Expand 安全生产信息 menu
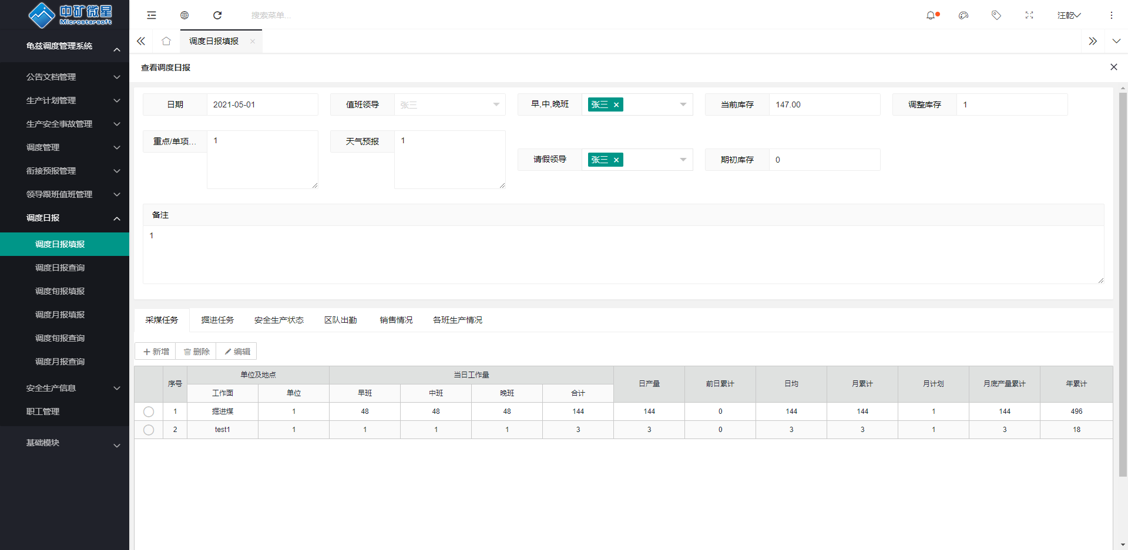Screen dimensions: 1128x550 click(65, 388)
